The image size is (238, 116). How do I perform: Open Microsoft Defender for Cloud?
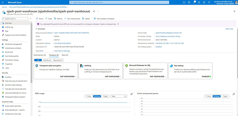click(x=15, y=93)
